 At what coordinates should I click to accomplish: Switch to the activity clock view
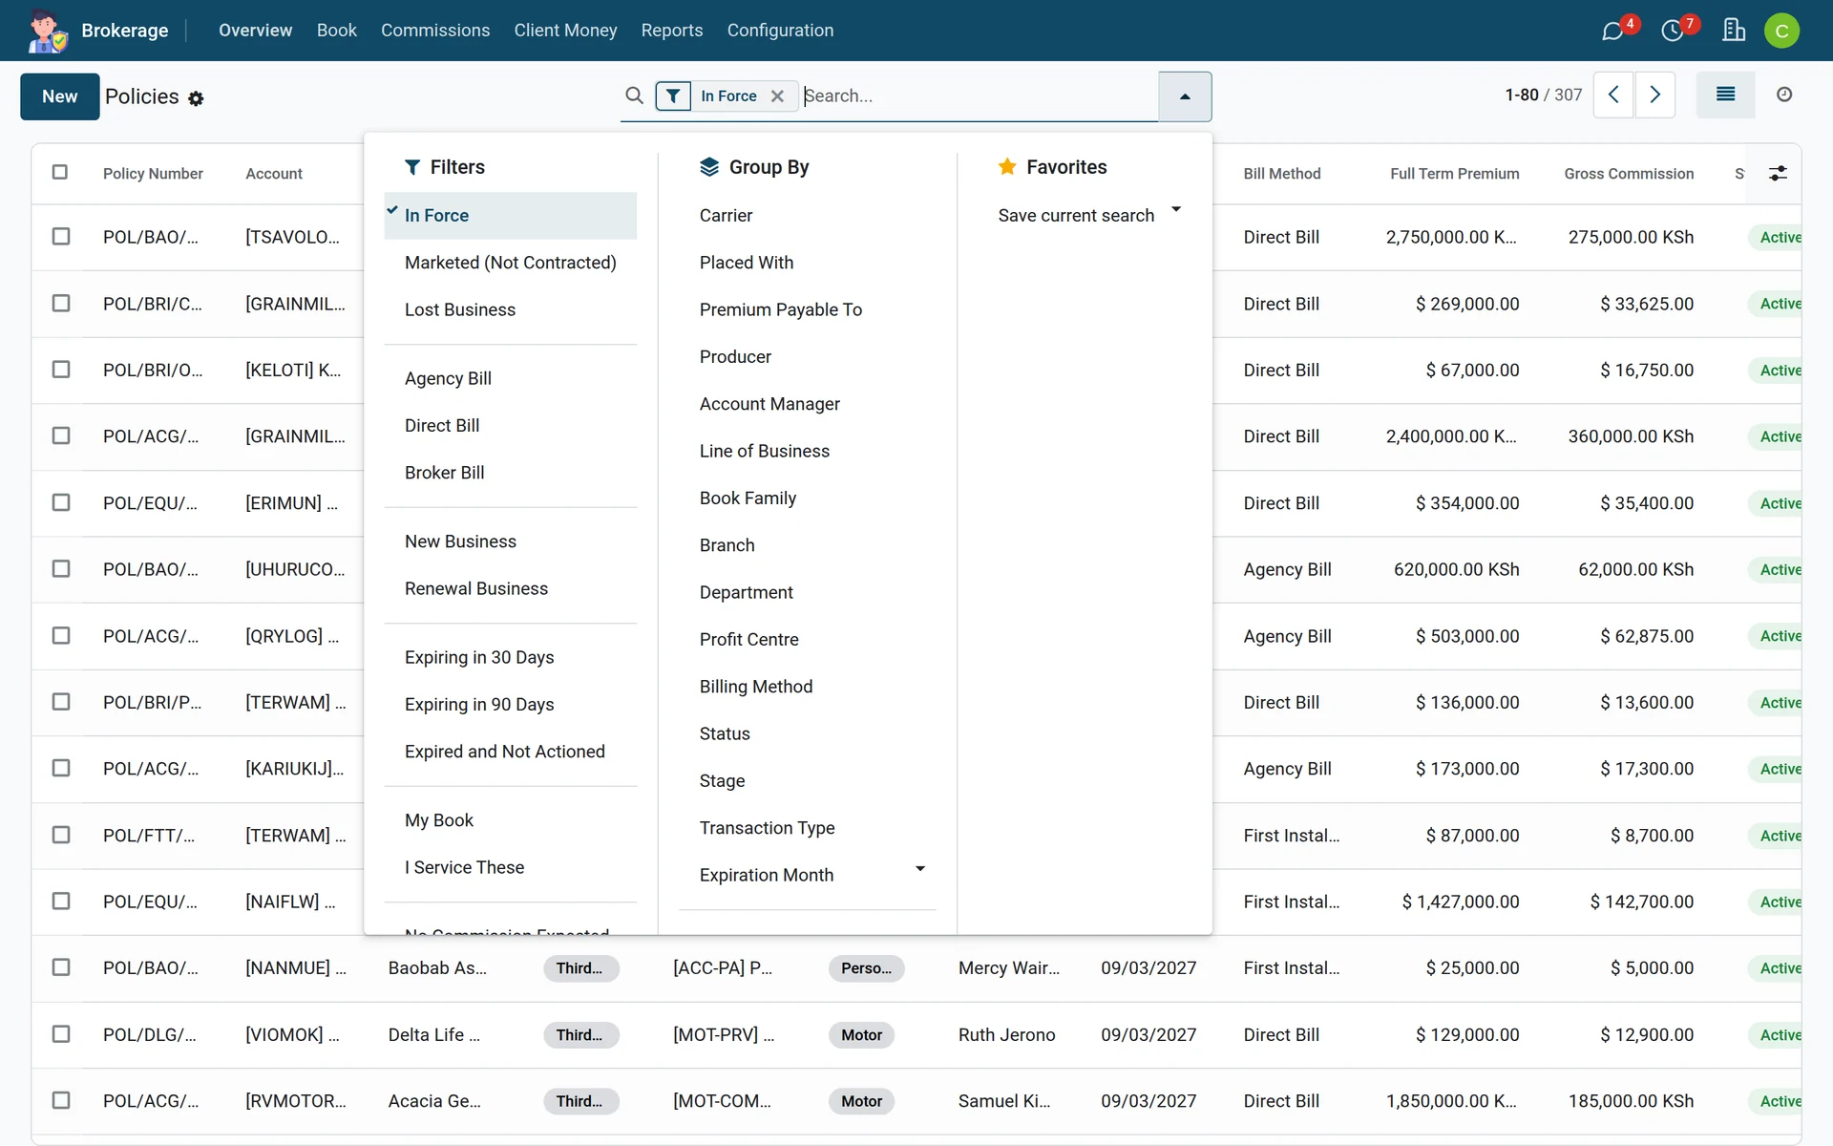(1784, 95)
